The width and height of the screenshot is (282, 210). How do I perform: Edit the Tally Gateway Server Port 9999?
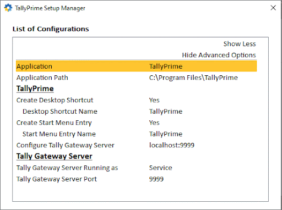[156, 179]
